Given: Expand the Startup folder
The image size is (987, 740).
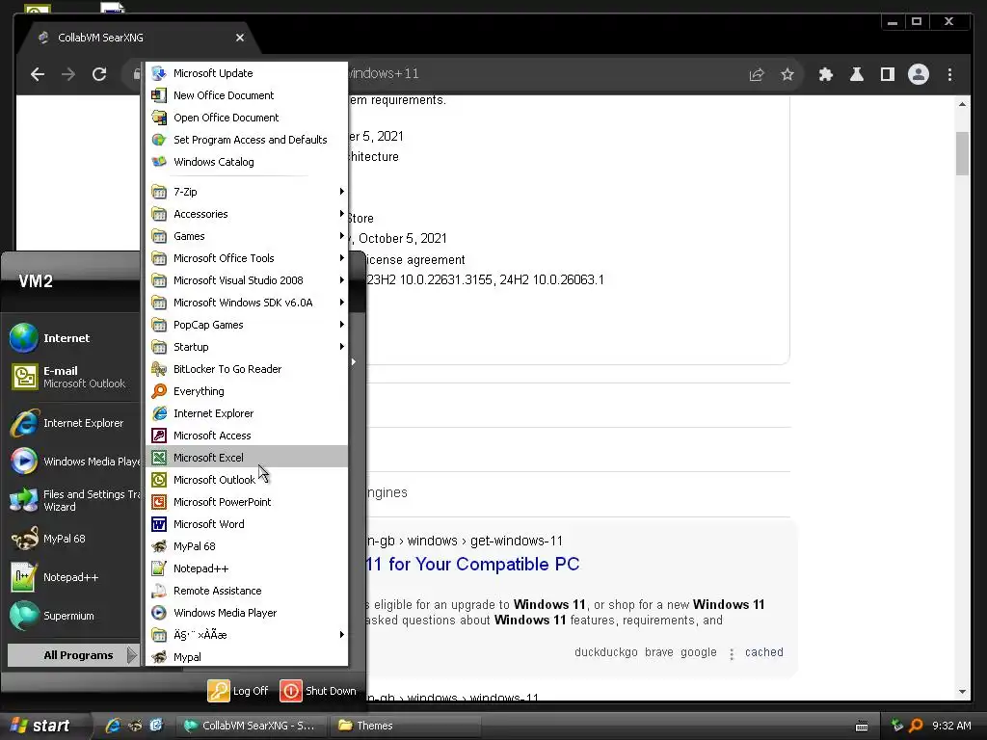Looking at the screenshot, I should 246,347.
